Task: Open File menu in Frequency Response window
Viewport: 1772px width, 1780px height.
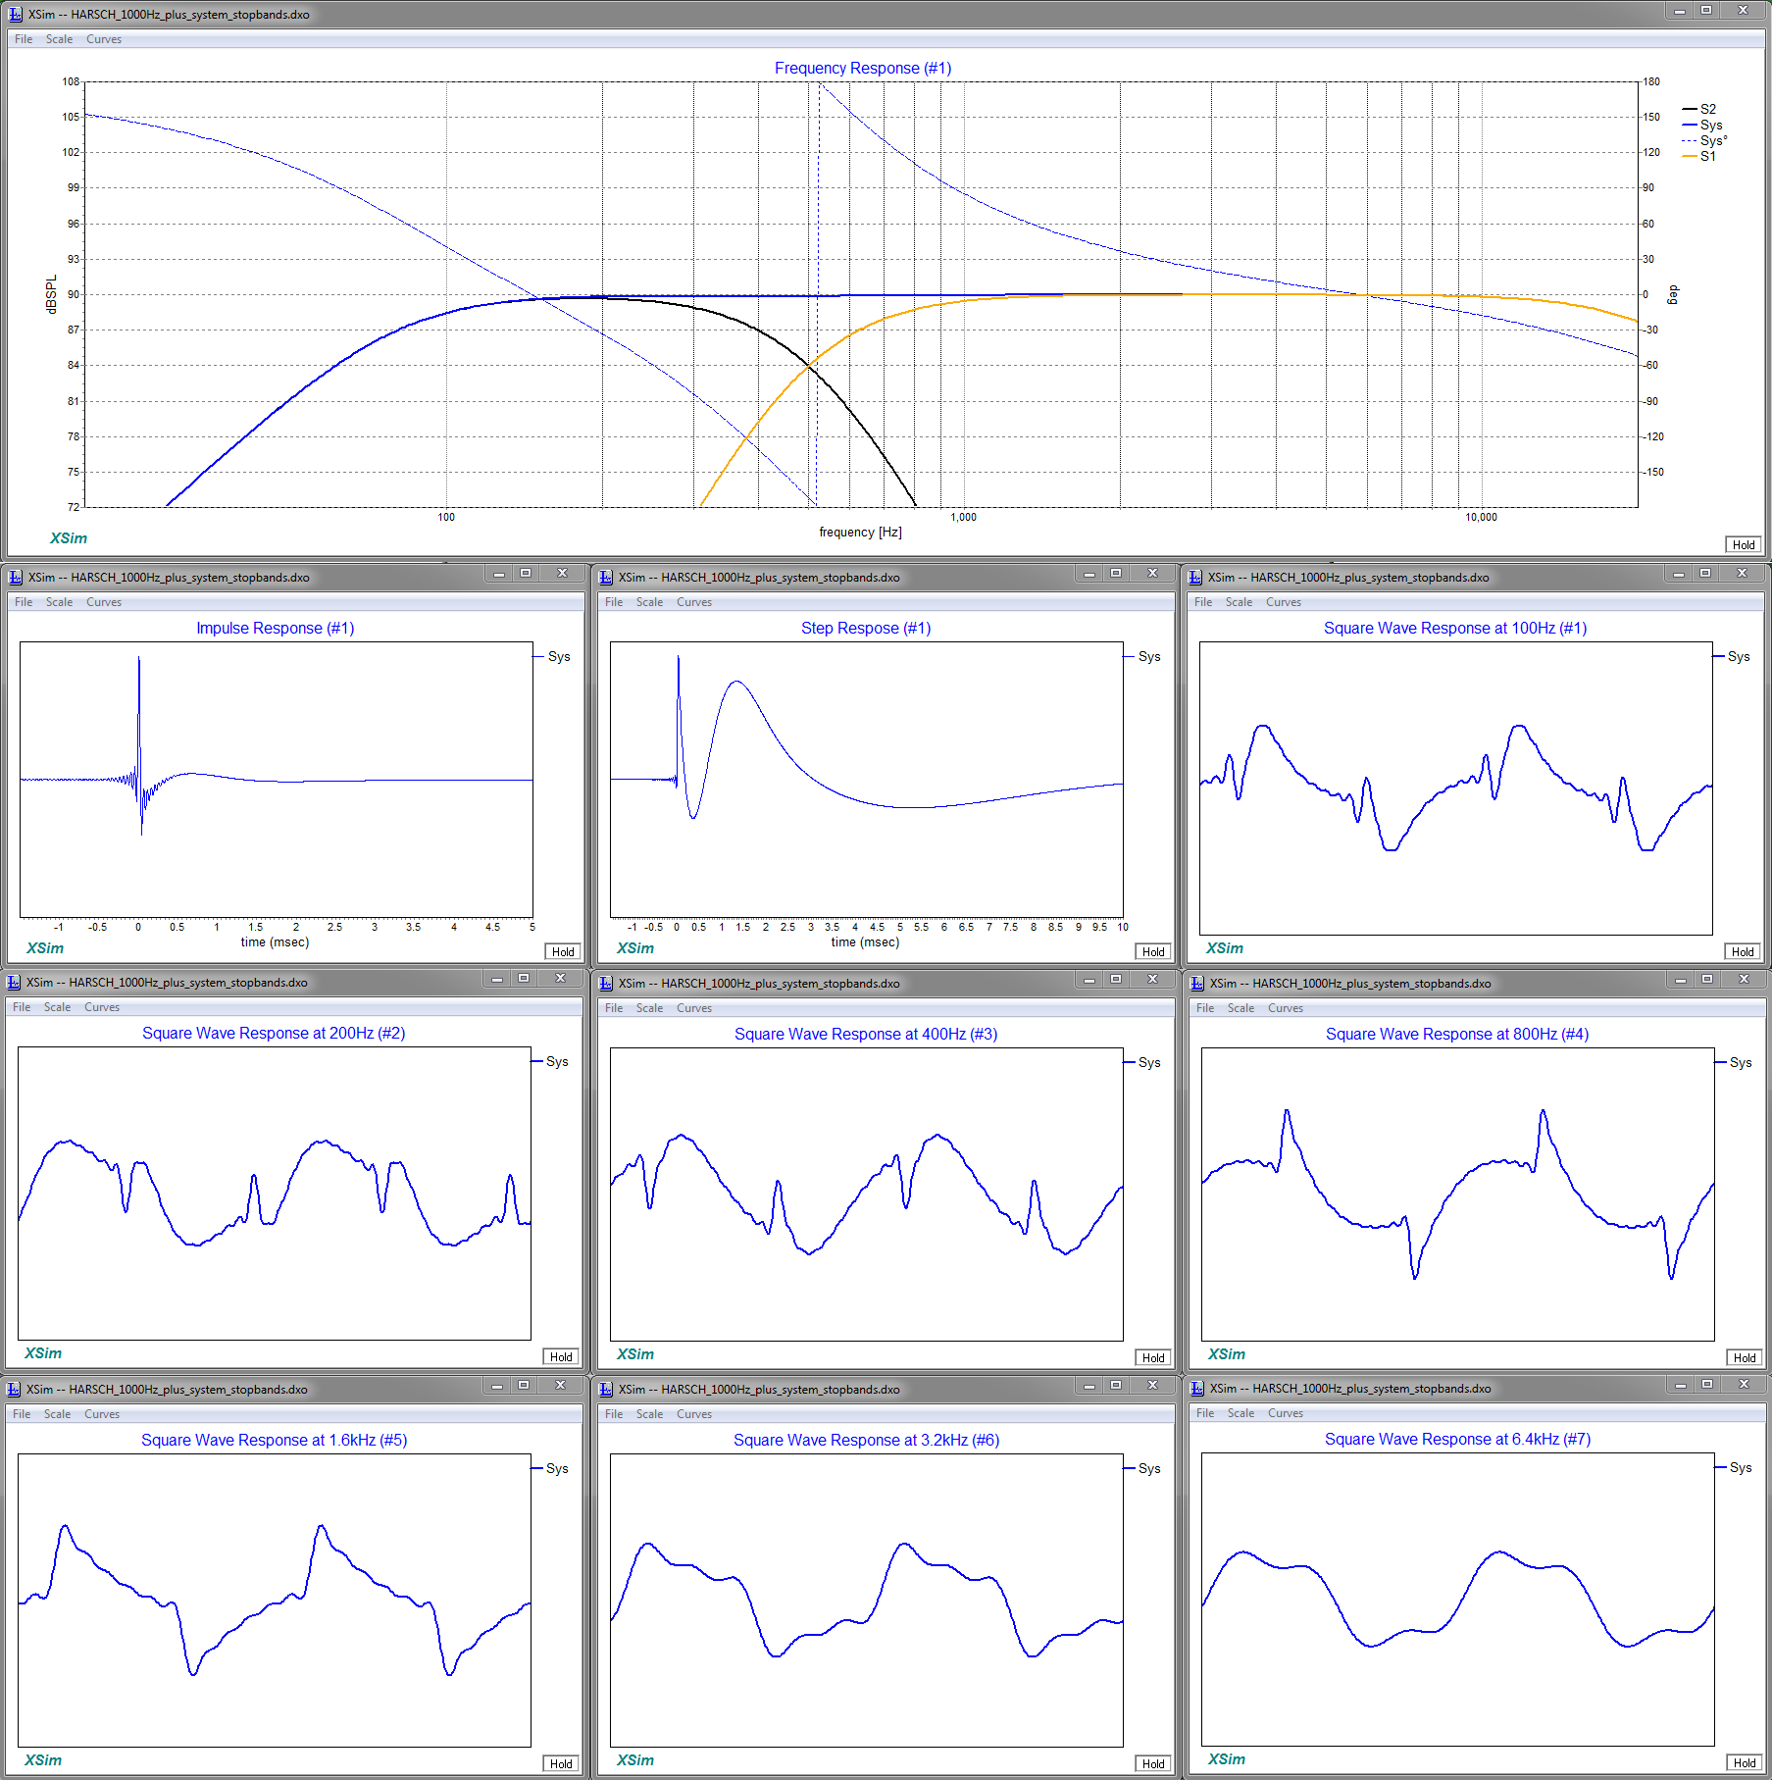Action: tap(24, 39)
